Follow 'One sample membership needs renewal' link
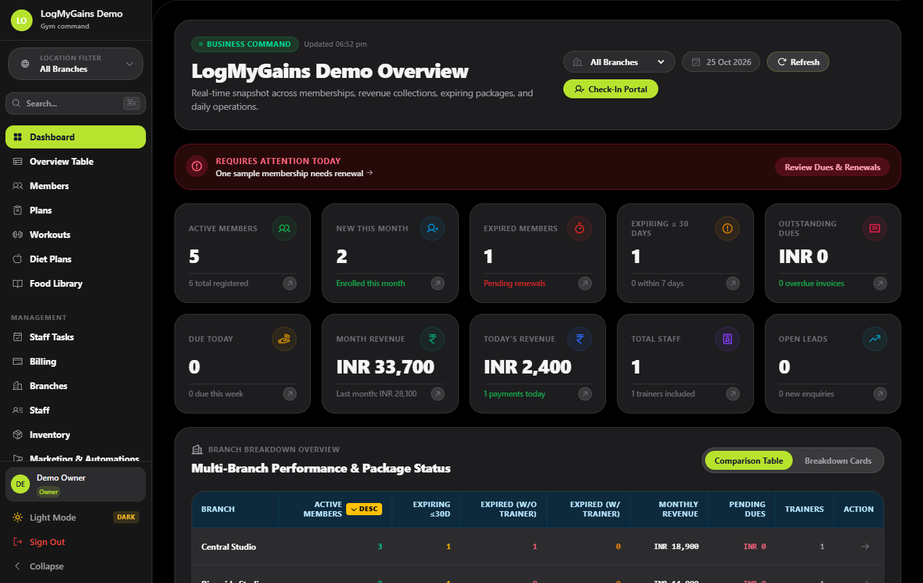Image resolution: width=923 pixels, height=583 pixels. click(x=295, y=173)
